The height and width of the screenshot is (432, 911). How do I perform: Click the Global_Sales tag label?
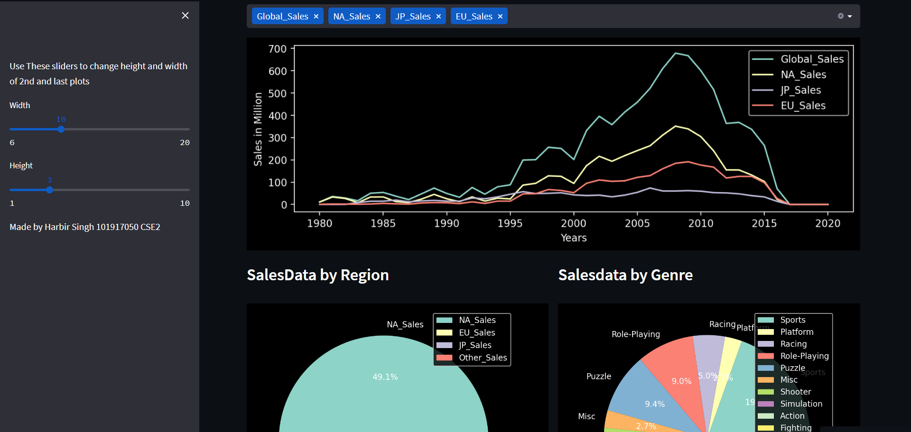(x=282, y=17)
